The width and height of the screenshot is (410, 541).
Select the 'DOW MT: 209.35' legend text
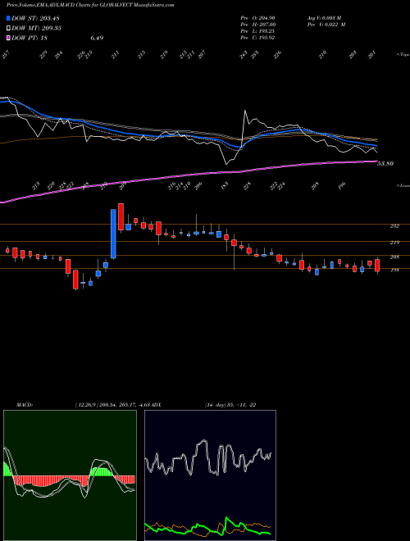coord(36,28)
